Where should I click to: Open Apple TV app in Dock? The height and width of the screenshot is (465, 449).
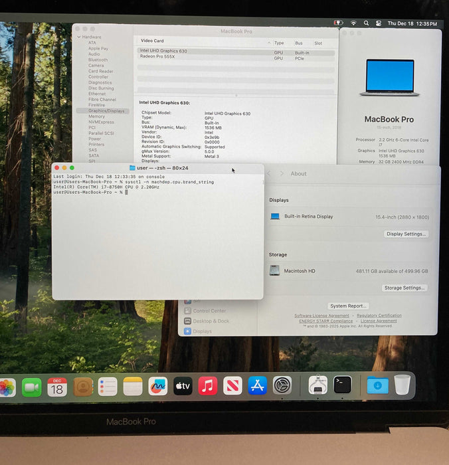[x=183, y=386]
